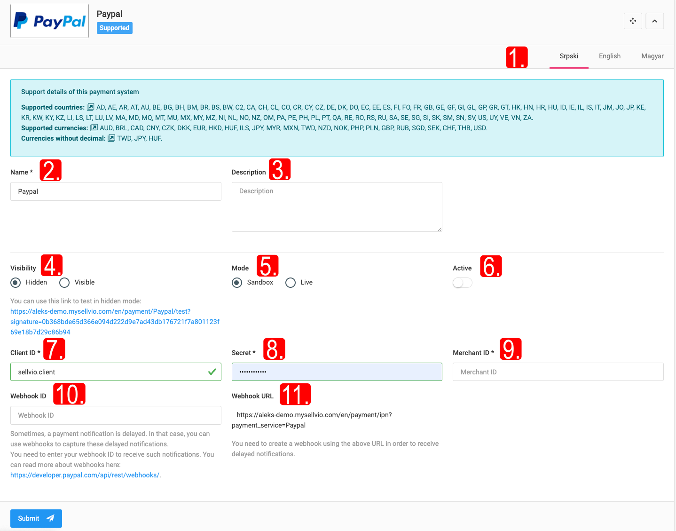Click the Client ID input field
Screen dimensions: 676x531
[116, 372]
